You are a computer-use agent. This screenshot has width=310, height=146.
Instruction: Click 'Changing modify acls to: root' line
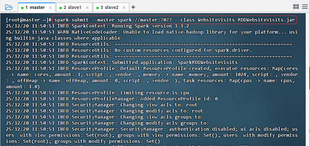point(105,111)
